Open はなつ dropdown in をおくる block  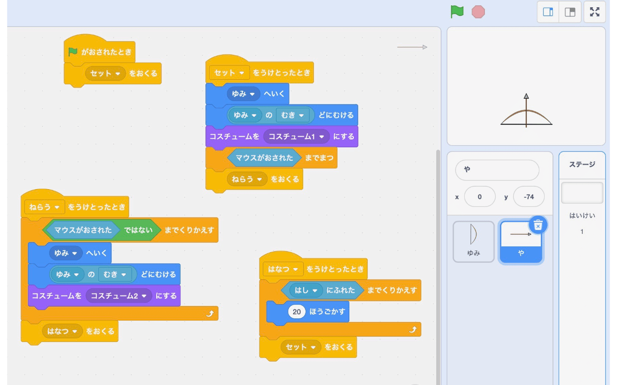tap(62, 331)
